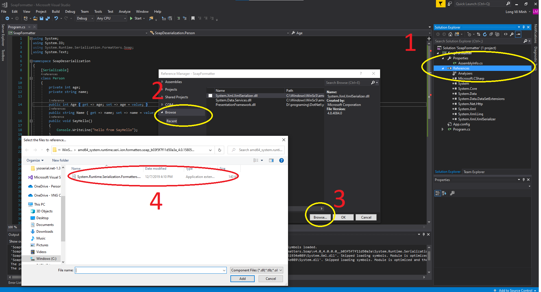Open the Any CPU platform dropdown
541x292 pixels.
pyautogui.click(x=111, y=18)
